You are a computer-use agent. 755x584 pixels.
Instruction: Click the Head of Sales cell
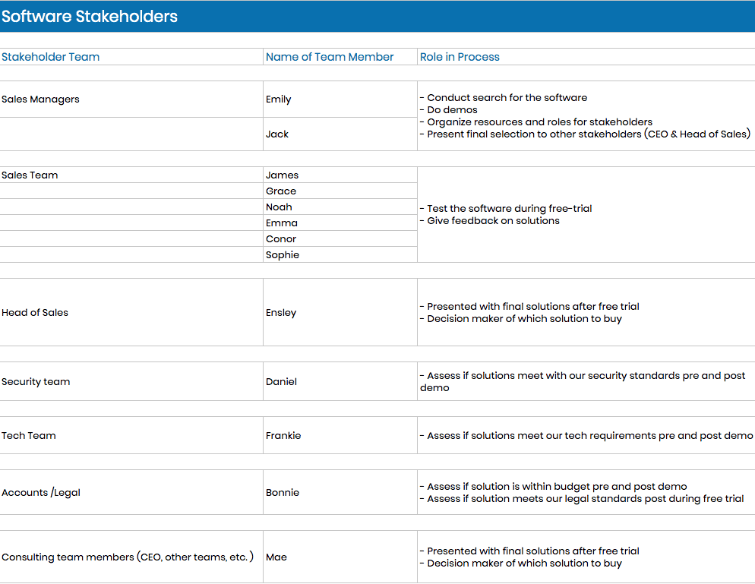131,312
